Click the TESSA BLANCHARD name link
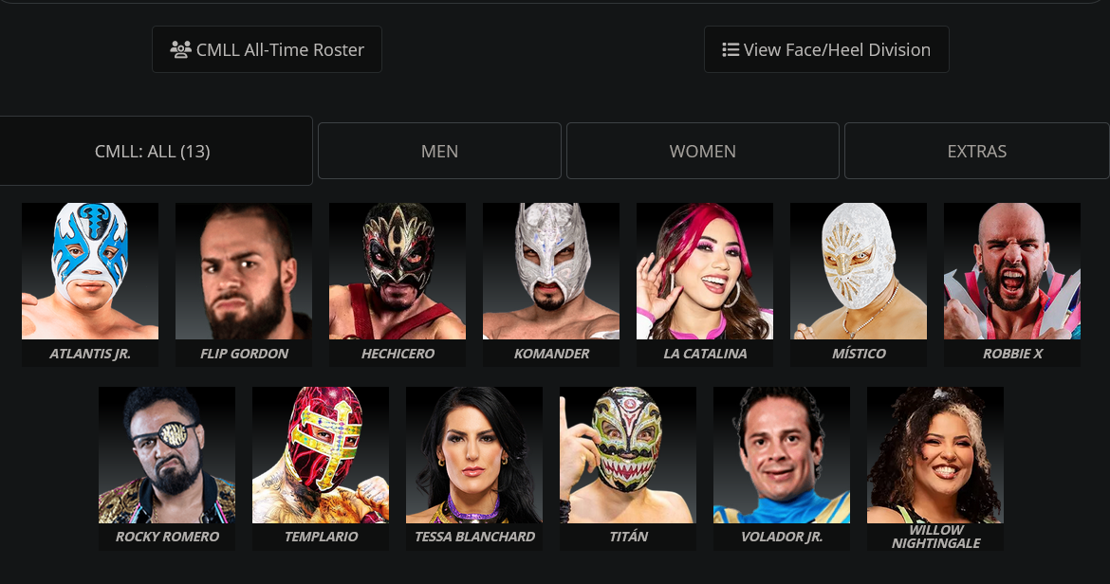Screen dimensions: 1110x584 [x=474, y=537]
